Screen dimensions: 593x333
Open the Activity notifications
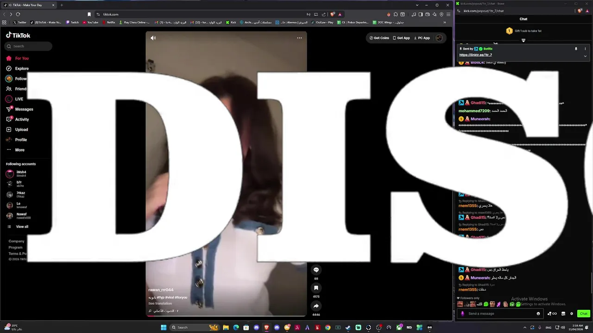(18, 119)
